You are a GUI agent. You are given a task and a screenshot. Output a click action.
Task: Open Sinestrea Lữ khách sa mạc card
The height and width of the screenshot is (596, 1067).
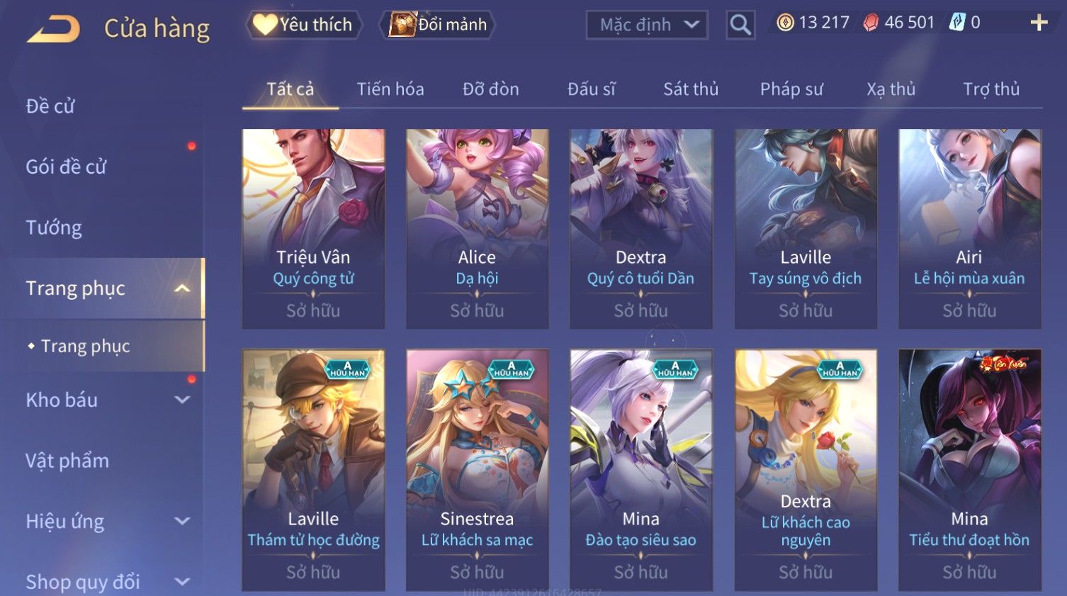pyautogui.click(x=477, y=470)
